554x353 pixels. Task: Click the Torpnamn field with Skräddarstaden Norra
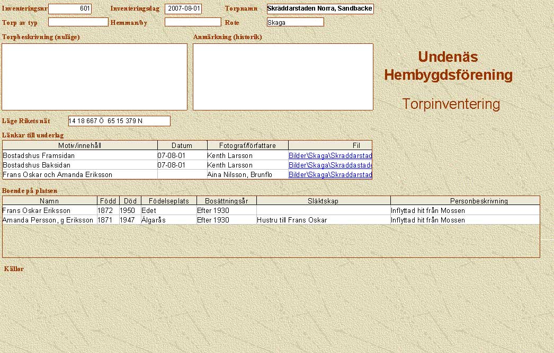(320, 9)
